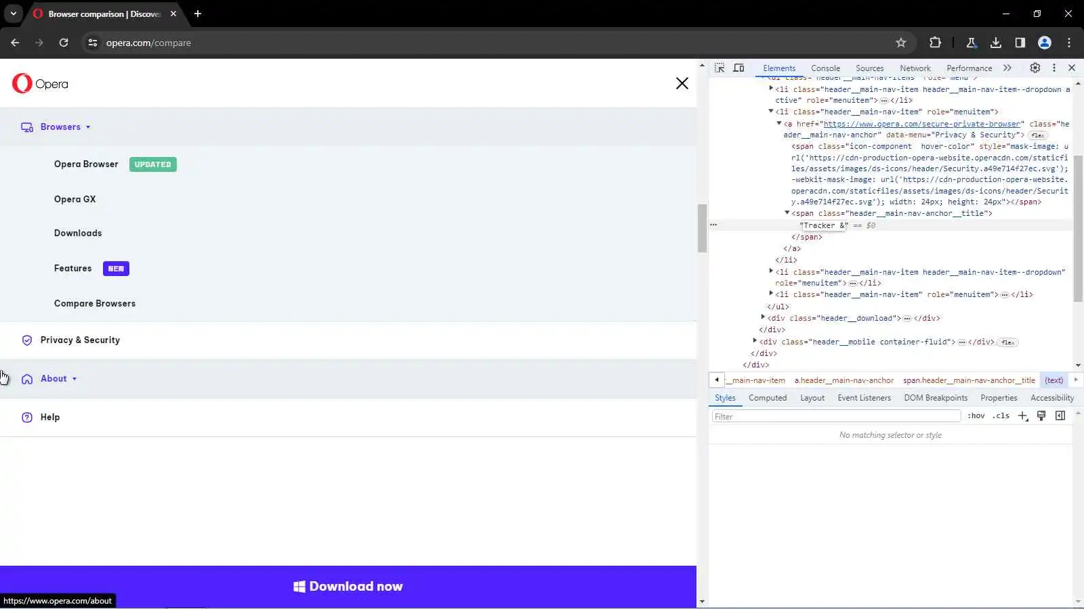Open the Accessibility pane tab
This screenshot has height=609, width=1084.
tap(1051, 398)
